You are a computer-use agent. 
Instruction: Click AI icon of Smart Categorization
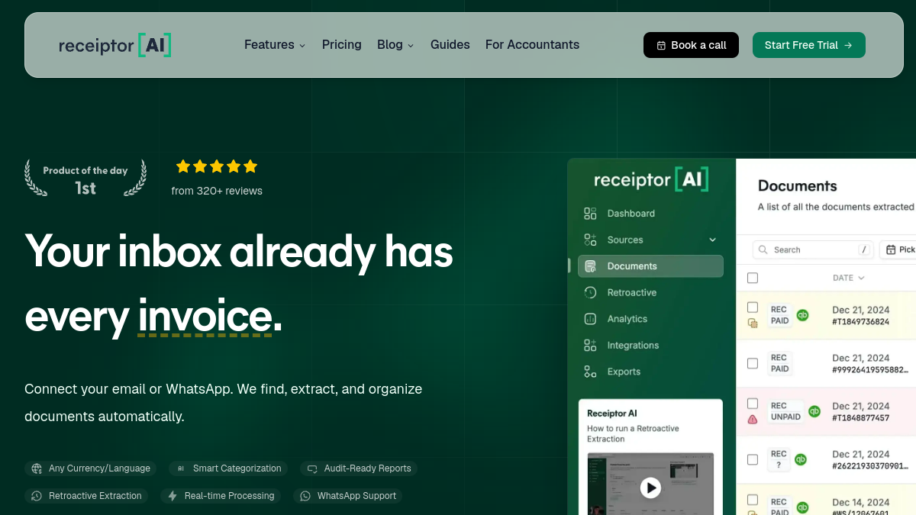coord(181,468)
